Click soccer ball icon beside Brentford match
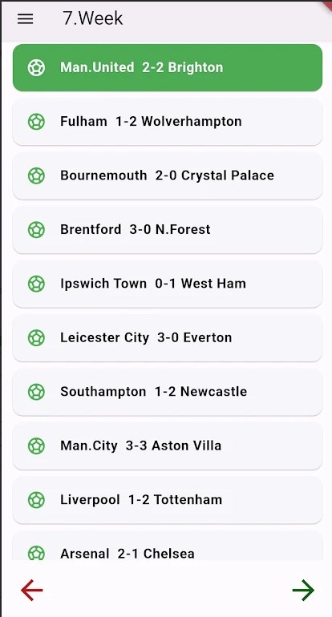Screen dimensions: 332x617 (x=36, y=229)
